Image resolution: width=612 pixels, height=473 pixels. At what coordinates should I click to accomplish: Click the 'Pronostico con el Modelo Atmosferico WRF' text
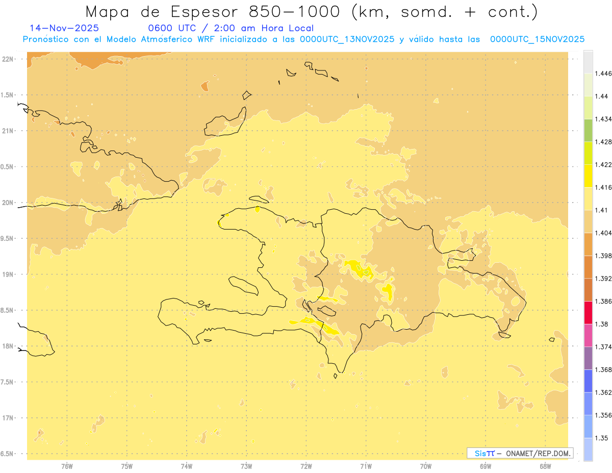[x=120, y=39]
